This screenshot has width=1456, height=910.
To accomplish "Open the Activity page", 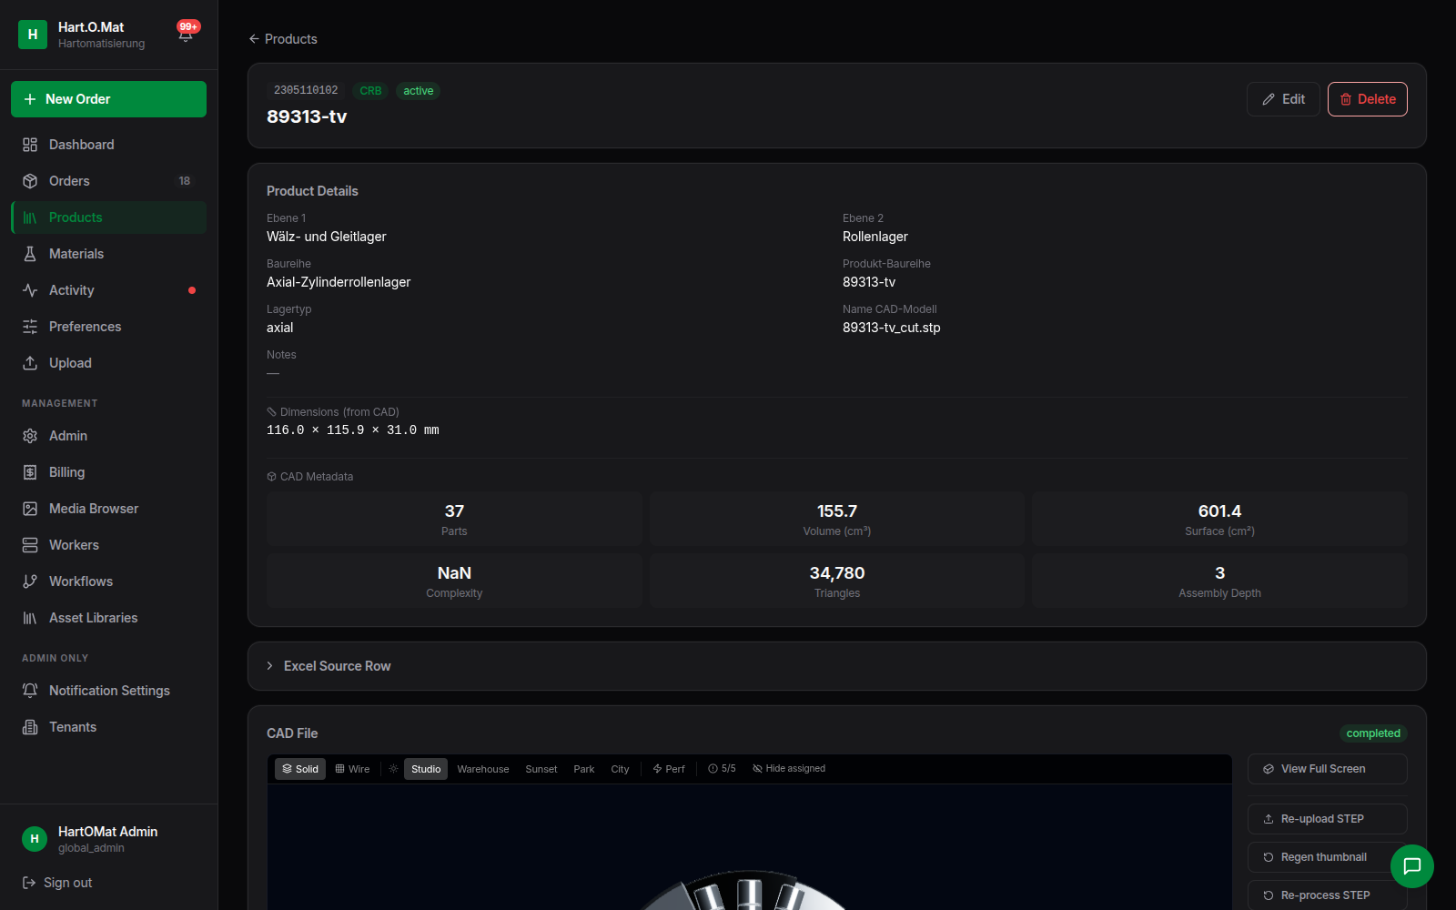I will coord(108,290).
